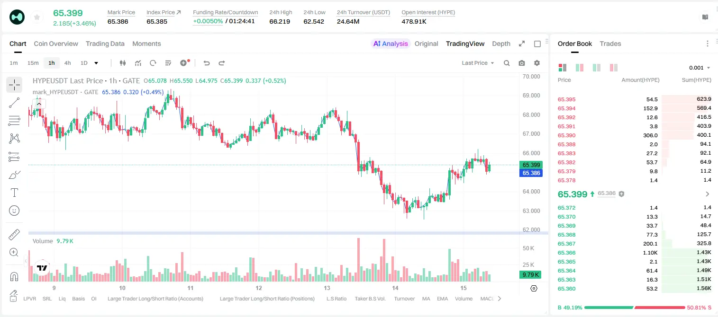Select the crosshair cursor tool
This screenshot has height=317, width=718.
click(14, 85)
